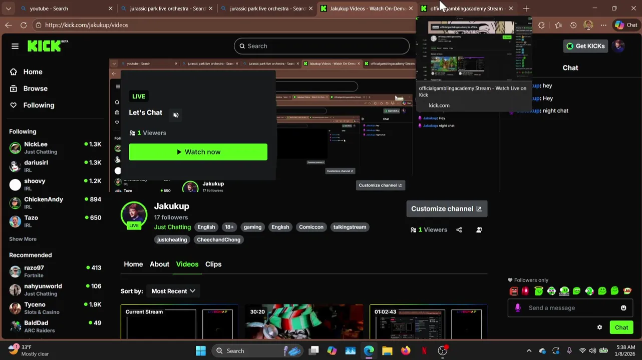Open BaldDad recommended channel

55,326
